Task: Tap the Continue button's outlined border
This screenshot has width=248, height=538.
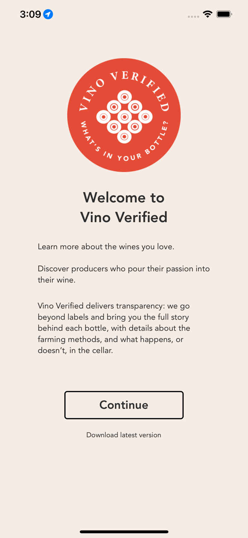Action: click(124, 392)
